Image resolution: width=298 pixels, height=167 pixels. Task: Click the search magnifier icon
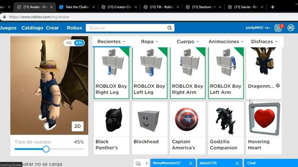(x=169, y=28)
